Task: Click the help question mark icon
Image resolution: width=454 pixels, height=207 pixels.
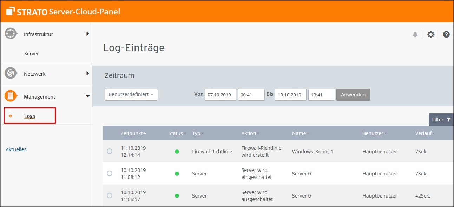Action: click(446, 34)
